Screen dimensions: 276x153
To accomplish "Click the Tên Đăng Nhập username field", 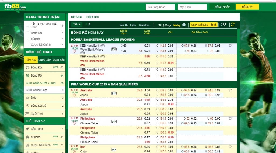I will coord(160,7).
